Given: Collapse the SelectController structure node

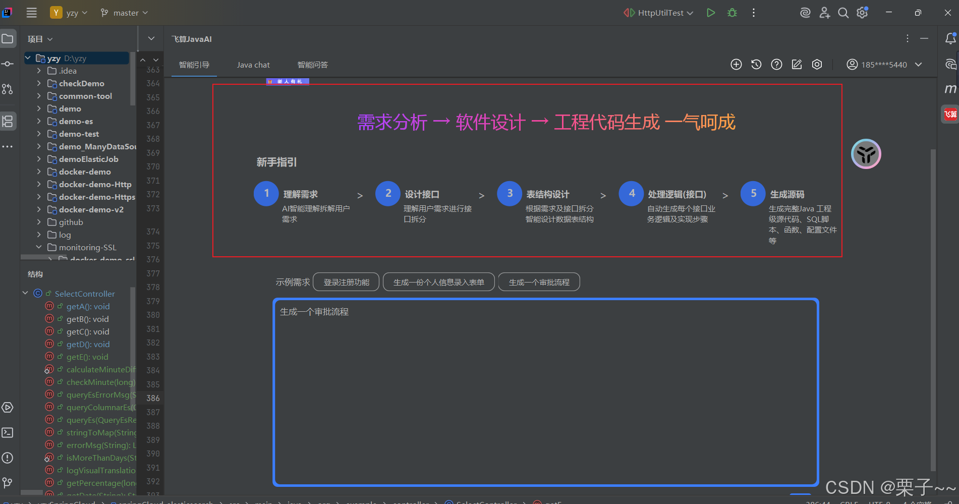Looking at the screenshot, I should [x=25, y=293].
